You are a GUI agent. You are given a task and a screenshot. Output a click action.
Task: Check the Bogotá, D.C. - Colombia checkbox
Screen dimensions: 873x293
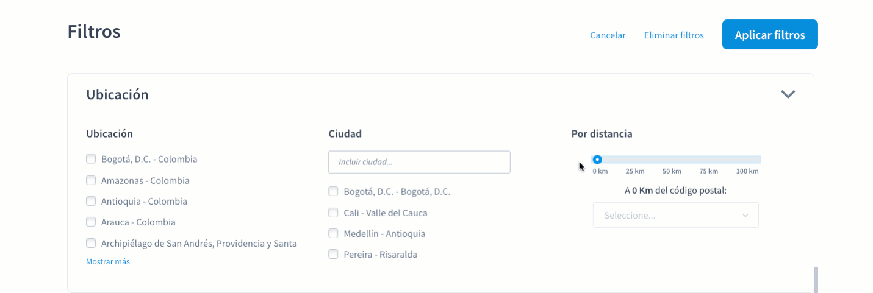pos(91,159)
